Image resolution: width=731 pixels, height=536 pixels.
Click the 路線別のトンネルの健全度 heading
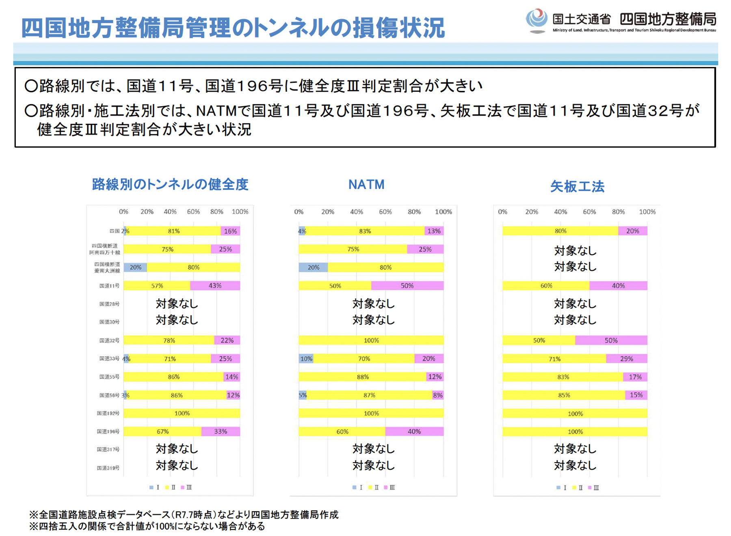[170, 185]
